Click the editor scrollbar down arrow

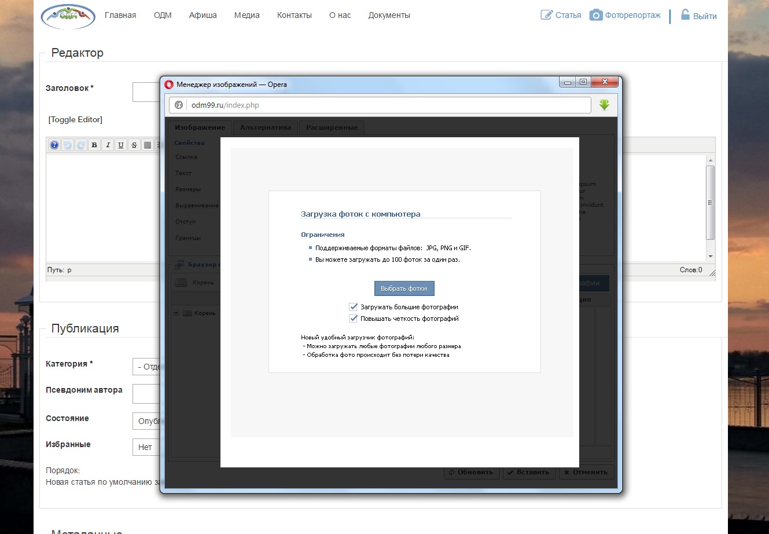pos(711,257)
